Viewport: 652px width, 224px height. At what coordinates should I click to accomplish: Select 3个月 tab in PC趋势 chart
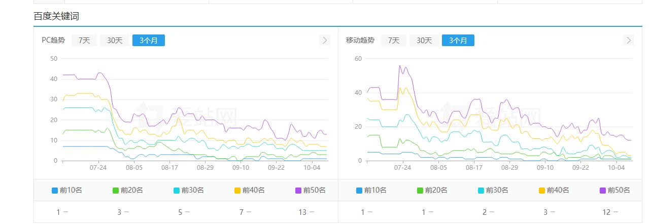coord(149,40)
